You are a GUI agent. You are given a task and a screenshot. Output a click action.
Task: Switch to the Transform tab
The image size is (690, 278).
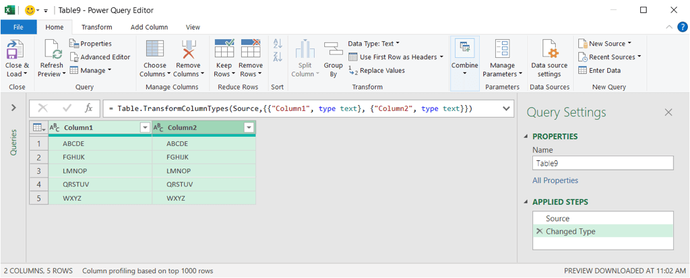click(x=96, y=27)
